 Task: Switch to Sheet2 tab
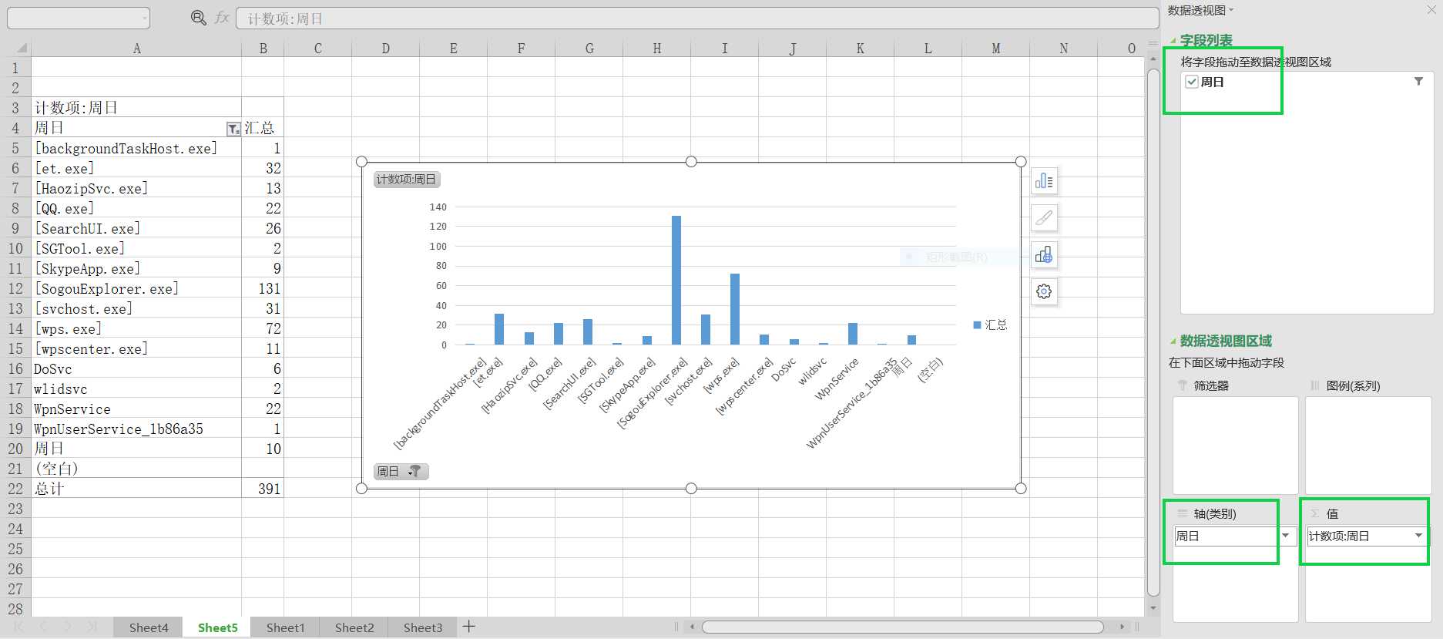pyautogui.click(x=354, y=627)
